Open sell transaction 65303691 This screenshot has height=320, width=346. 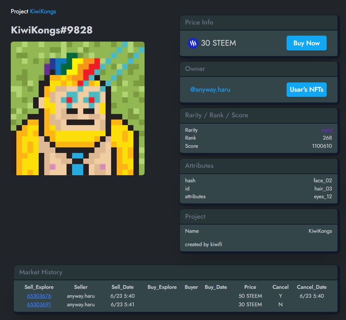[39, 304]
